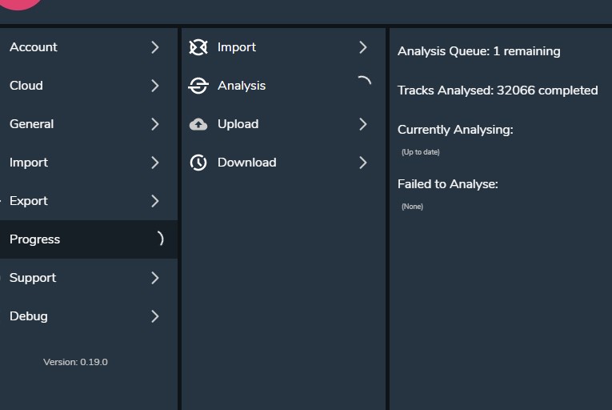Open the Debug menu

(x=29, y=316)
